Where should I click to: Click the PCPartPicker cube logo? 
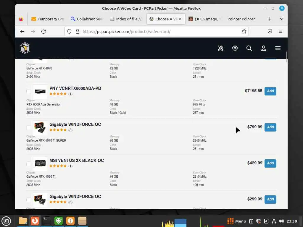coord(25,48)
